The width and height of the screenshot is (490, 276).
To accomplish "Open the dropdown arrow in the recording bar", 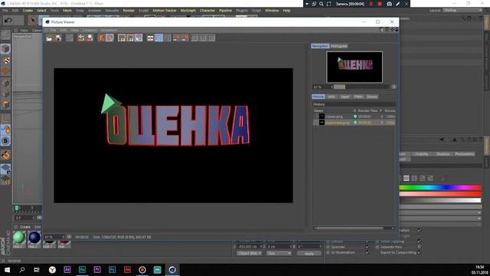I will [x=307, y=4].
